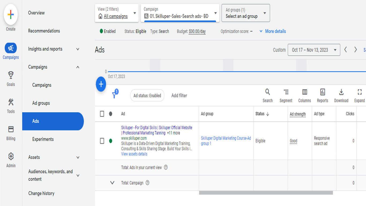Click the Skilluper ad headline link
This screenshot has width=366, height=206.
point(156,130)
